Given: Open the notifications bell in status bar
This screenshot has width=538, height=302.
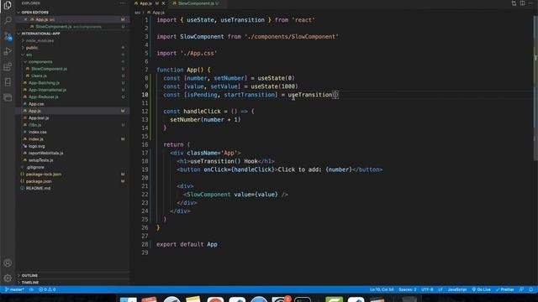Looking at the screenshot, I should pyautogui.click(x=530, y=289).
